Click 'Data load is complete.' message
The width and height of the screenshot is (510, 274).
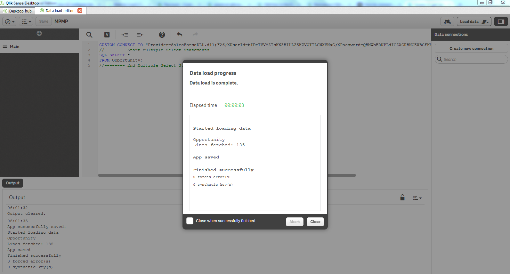[x=214, y=83]
